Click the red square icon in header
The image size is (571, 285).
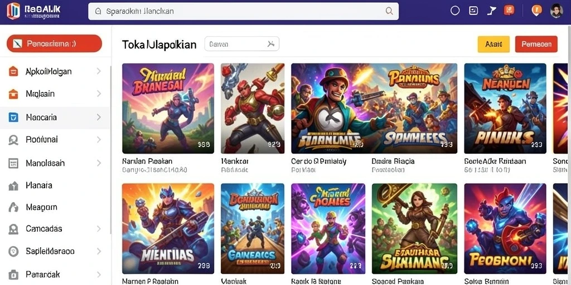509,11
